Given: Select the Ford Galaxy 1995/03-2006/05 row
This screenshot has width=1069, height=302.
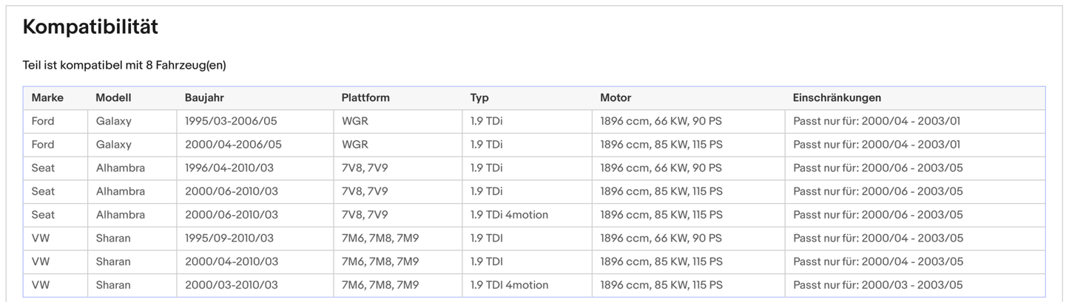Looking at the screenshot, I should [231, 121].
